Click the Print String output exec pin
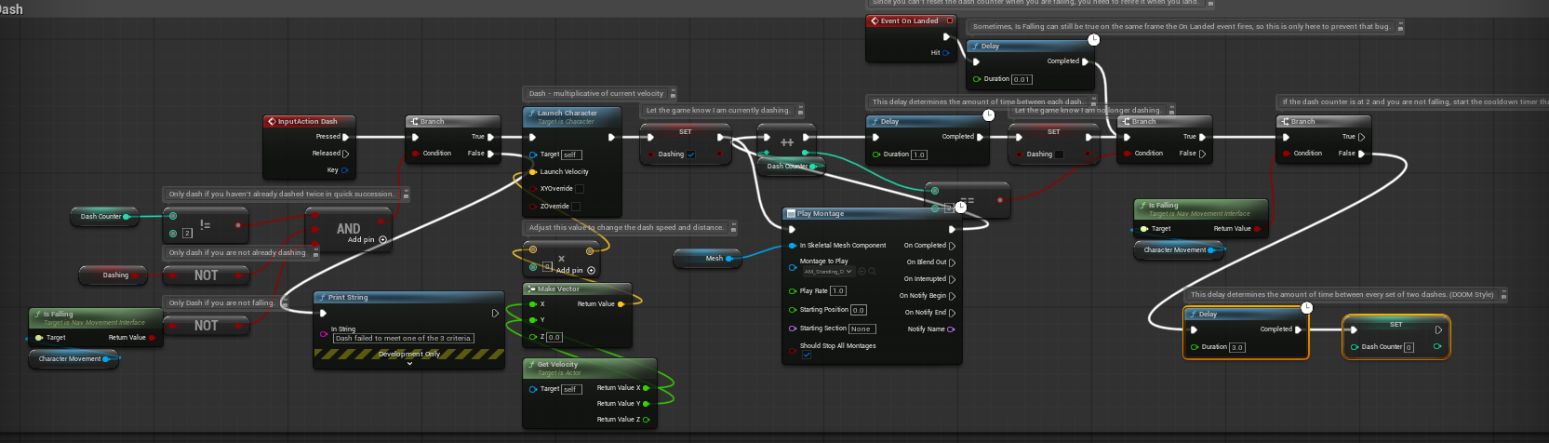Viewport: 1549px width, 443px height. (495, 314)
